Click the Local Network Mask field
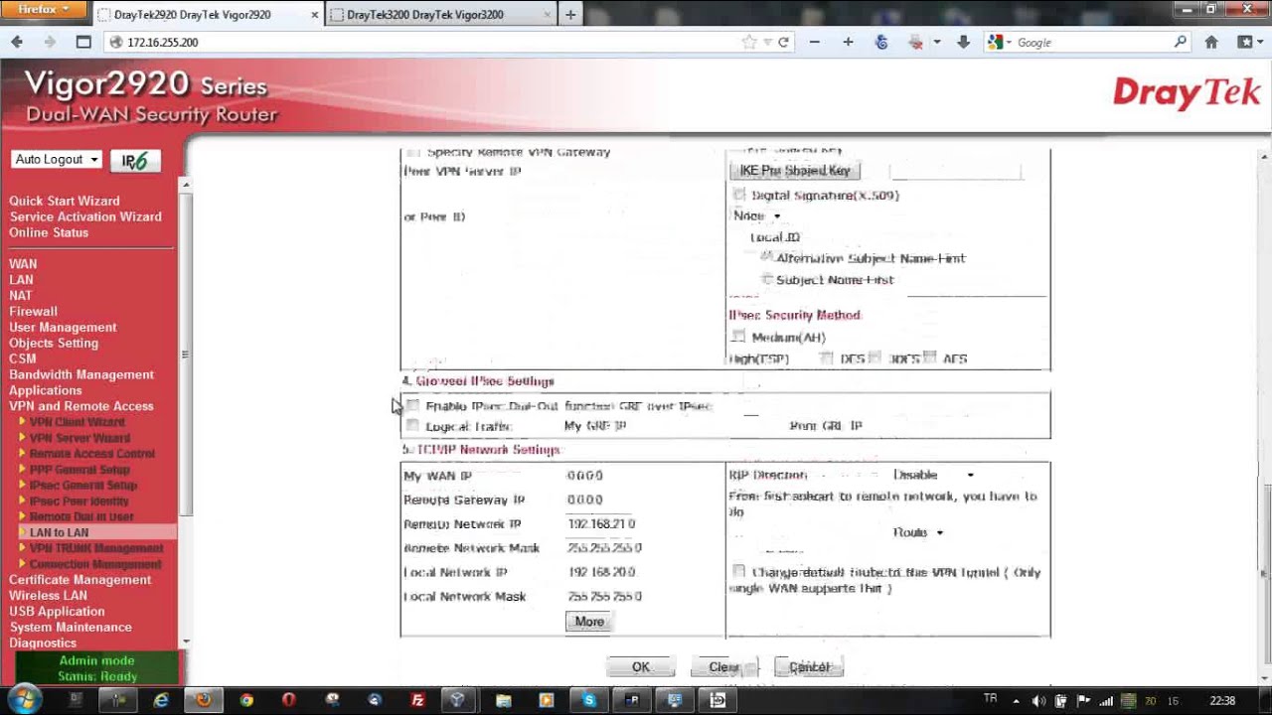Screen dimensions: 1272x715 tap(606, 596)
